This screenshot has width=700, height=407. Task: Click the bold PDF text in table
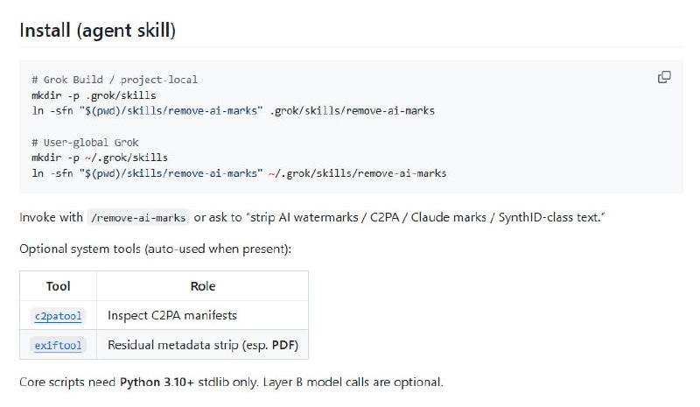pos(283,345)
